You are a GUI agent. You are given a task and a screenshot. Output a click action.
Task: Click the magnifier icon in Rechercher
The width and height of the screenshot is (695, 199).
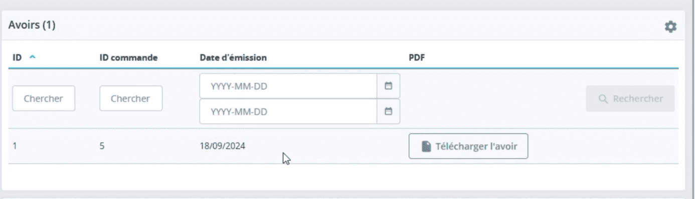pos(603,98)
